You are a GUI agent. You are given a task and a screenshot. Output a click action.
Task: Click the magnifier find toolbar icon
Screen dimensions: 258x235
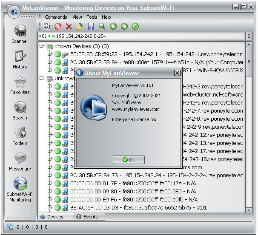coord(102,26)
